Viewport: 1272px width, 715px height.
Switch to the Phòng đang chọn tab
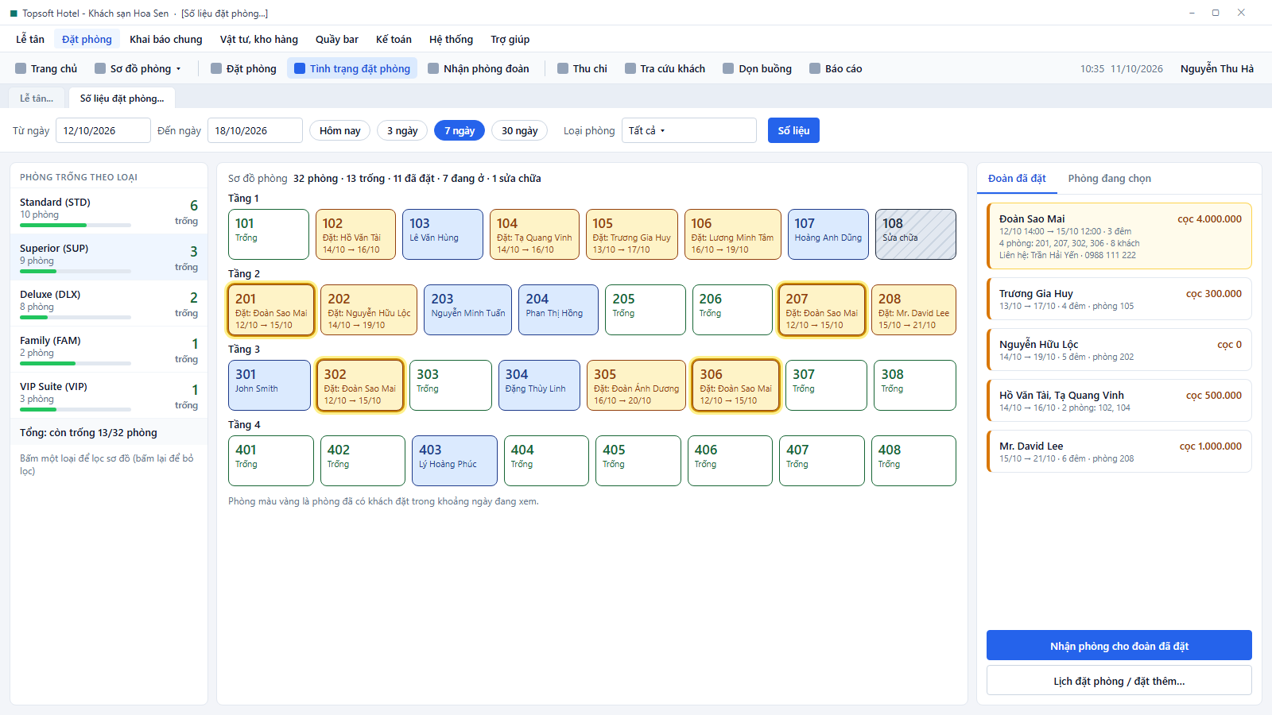coord(1109,178)
